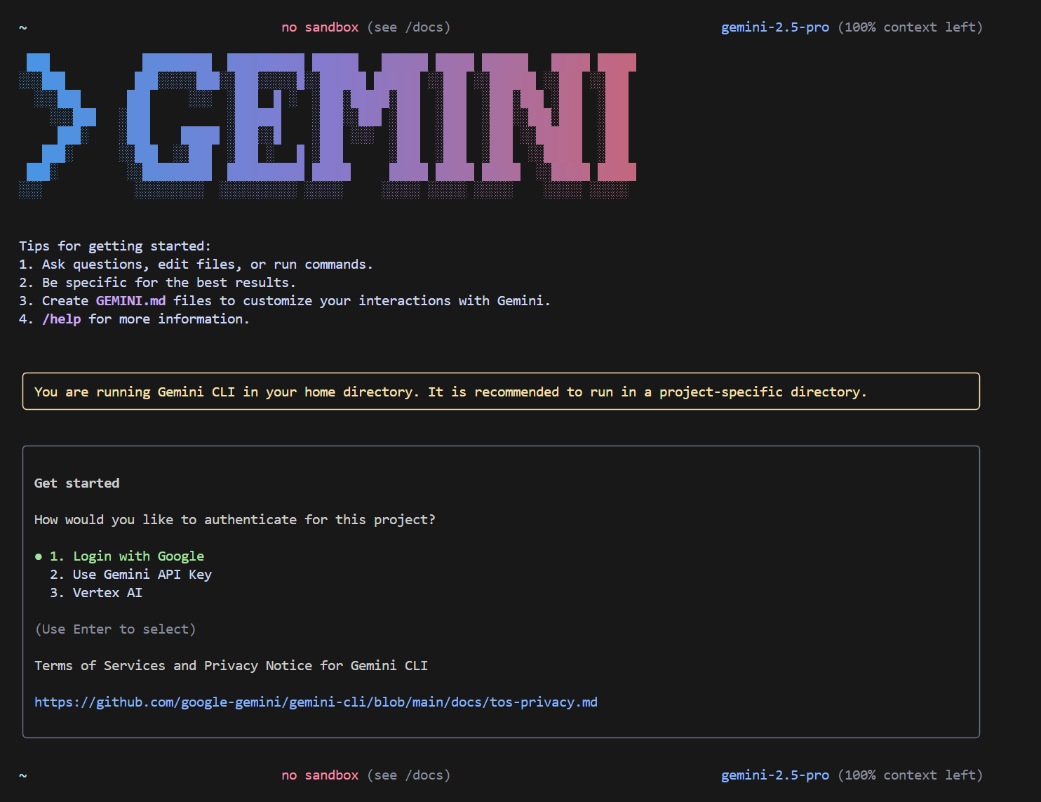Click the bottom tilde directory indicator
The image size is (1041, 802).
point(22,775)
